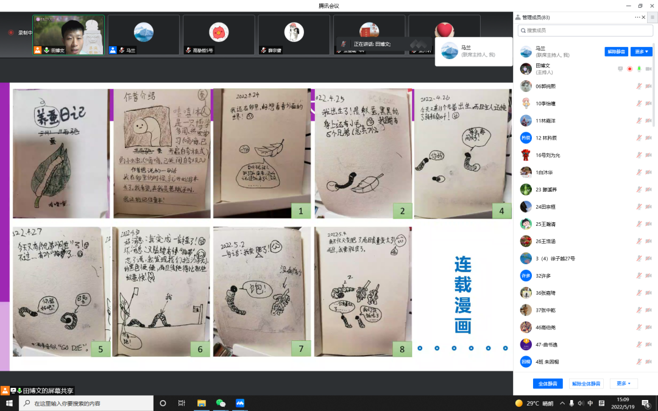Click 解除静音 button for 马兰
Screen dimensions: 658x411
click(x=616, y=52)
